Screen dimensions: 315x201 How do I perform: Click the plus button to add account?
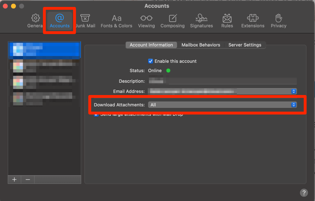click(14, 179)
